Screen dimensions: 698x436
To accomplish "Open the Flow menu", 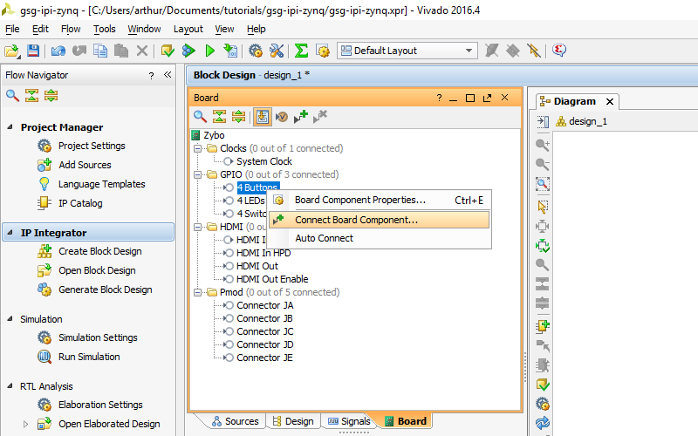I will coord(71,29).
